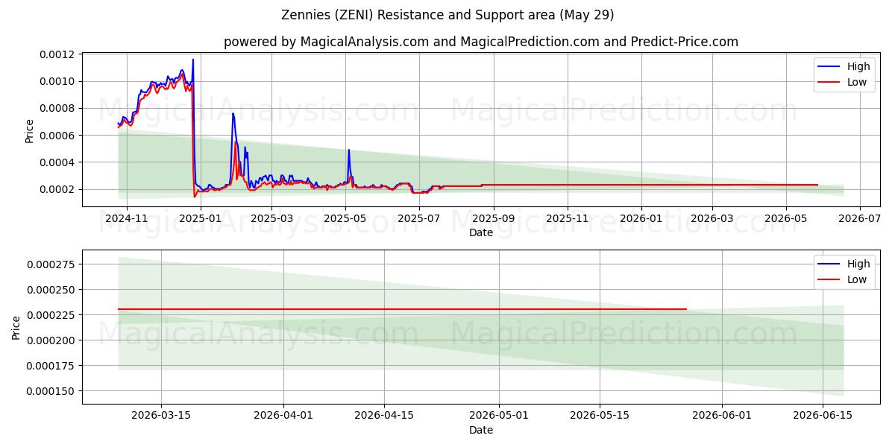Click the x-axis tick 2026-05
The image size is (895, 447).
tap(785, 219)
